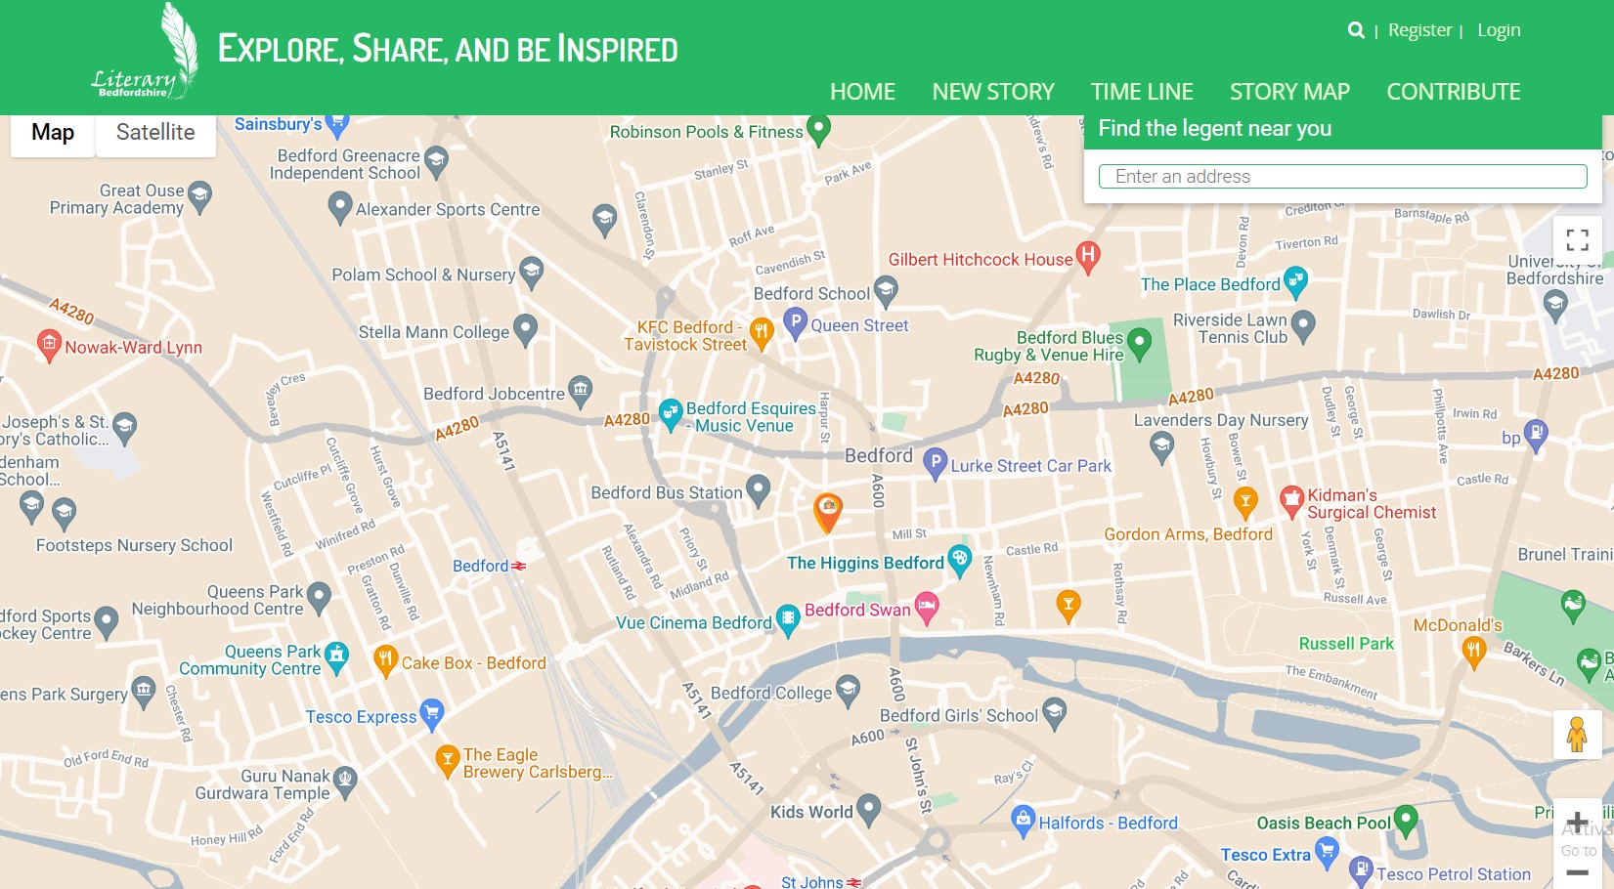
Task: Click Vue Cinema Bedford pin
Action: 787,620
